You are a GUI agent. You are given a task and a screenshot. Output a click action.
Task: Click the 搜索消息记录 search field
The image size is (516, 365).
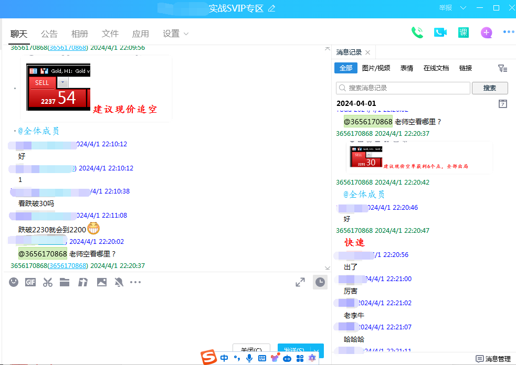point(403,88)
